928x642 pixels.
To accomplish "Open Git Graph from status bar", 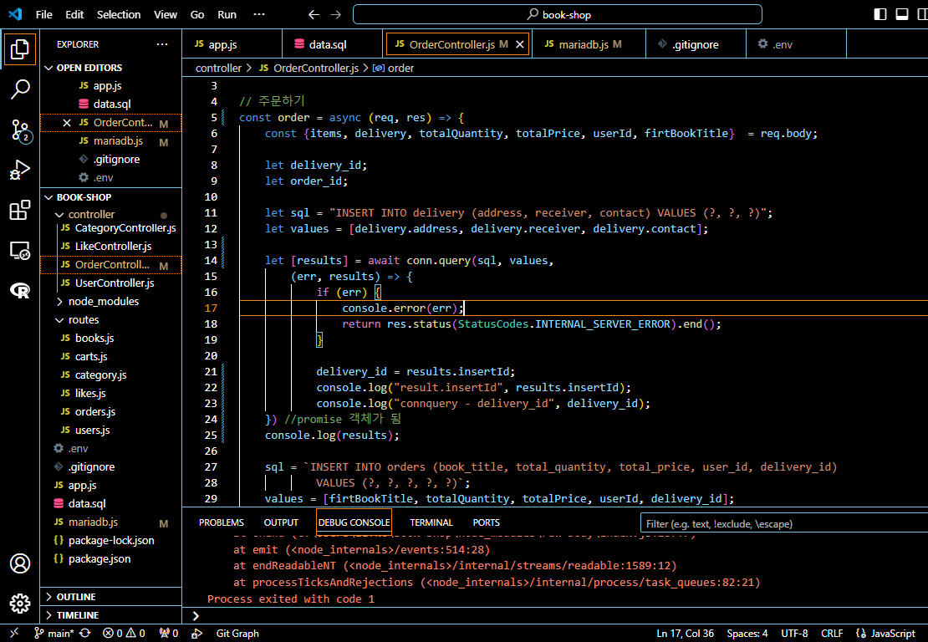I will pyautogui.click(x=237, y=633).
